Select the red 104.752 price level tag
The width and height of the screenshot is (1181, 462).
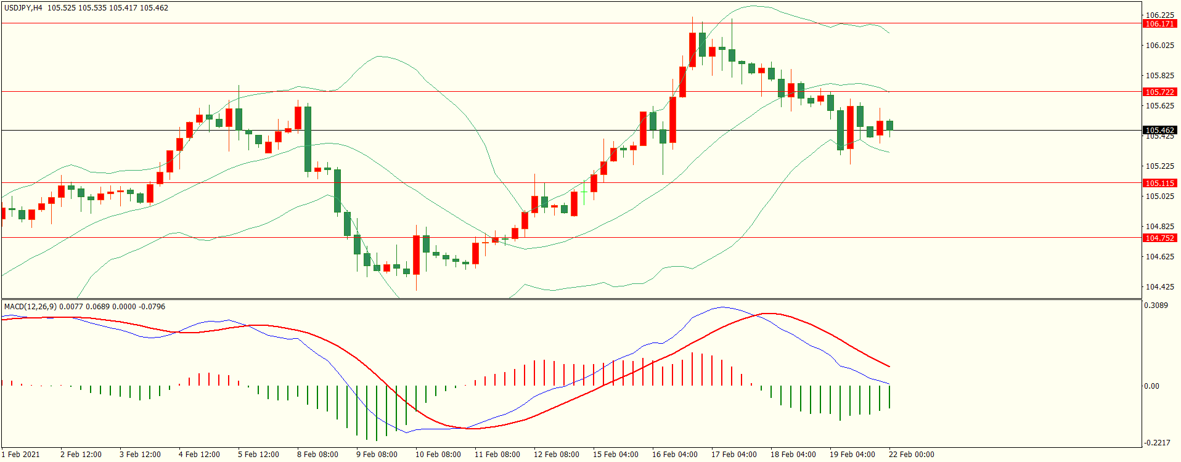1159,238
